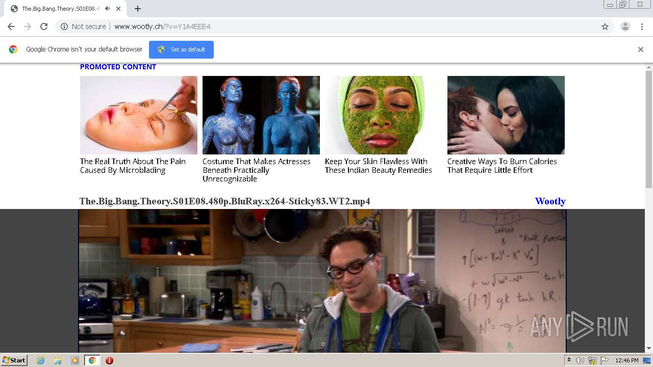Close The.Big.Bang.Theory tab
Screen dimensions: 653x367
118,9
